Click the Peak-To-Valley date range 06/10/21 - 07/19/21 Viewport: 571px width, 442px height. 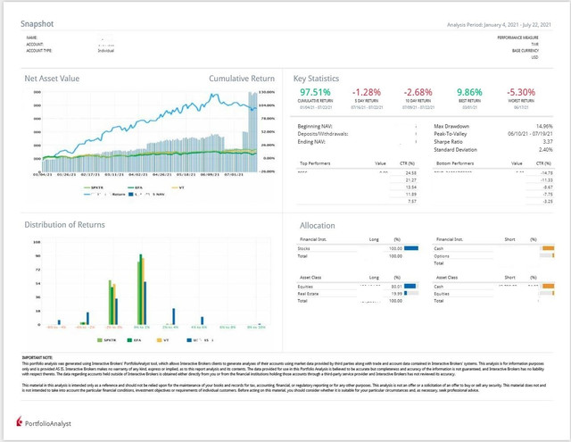pos(530,134)
